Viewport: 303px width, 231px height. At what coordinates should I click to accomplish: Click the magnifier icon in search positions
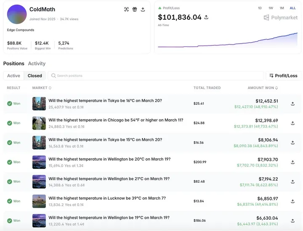click(x=53, y=76)
